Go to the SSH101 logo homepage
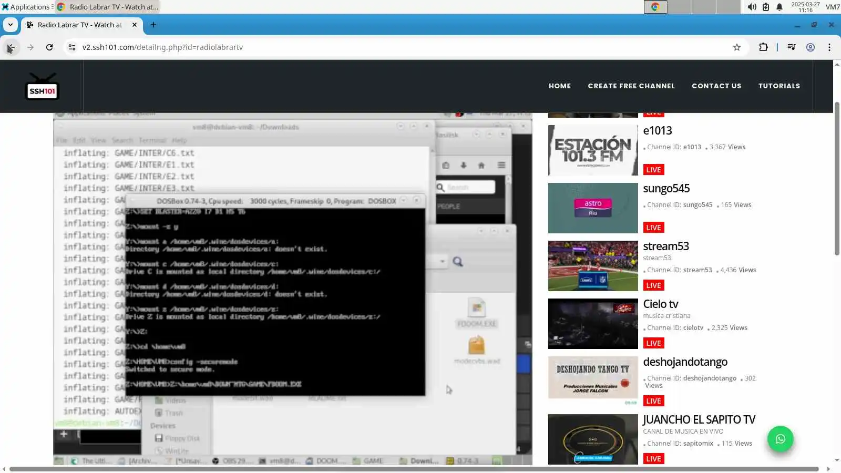 pos(42,87)
